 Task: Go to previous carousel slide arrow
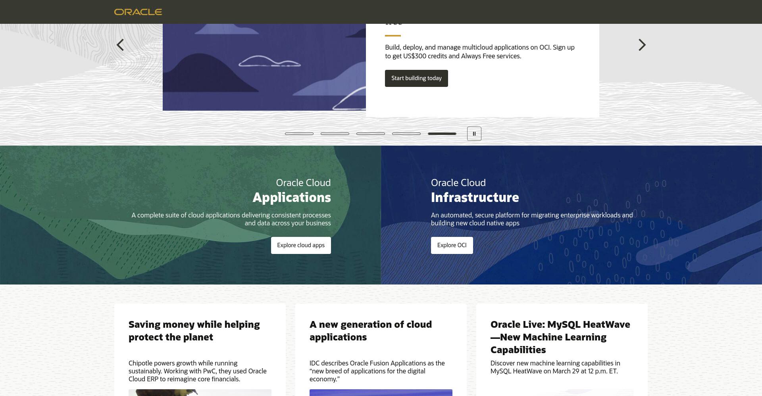click(x=120, y=45)
